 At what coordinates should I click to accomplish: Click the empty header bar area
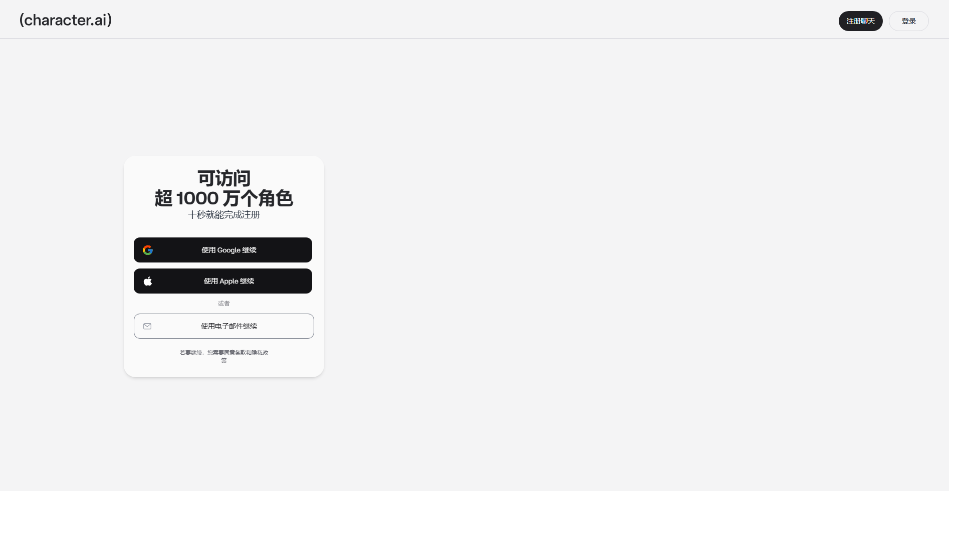point(451,20)
